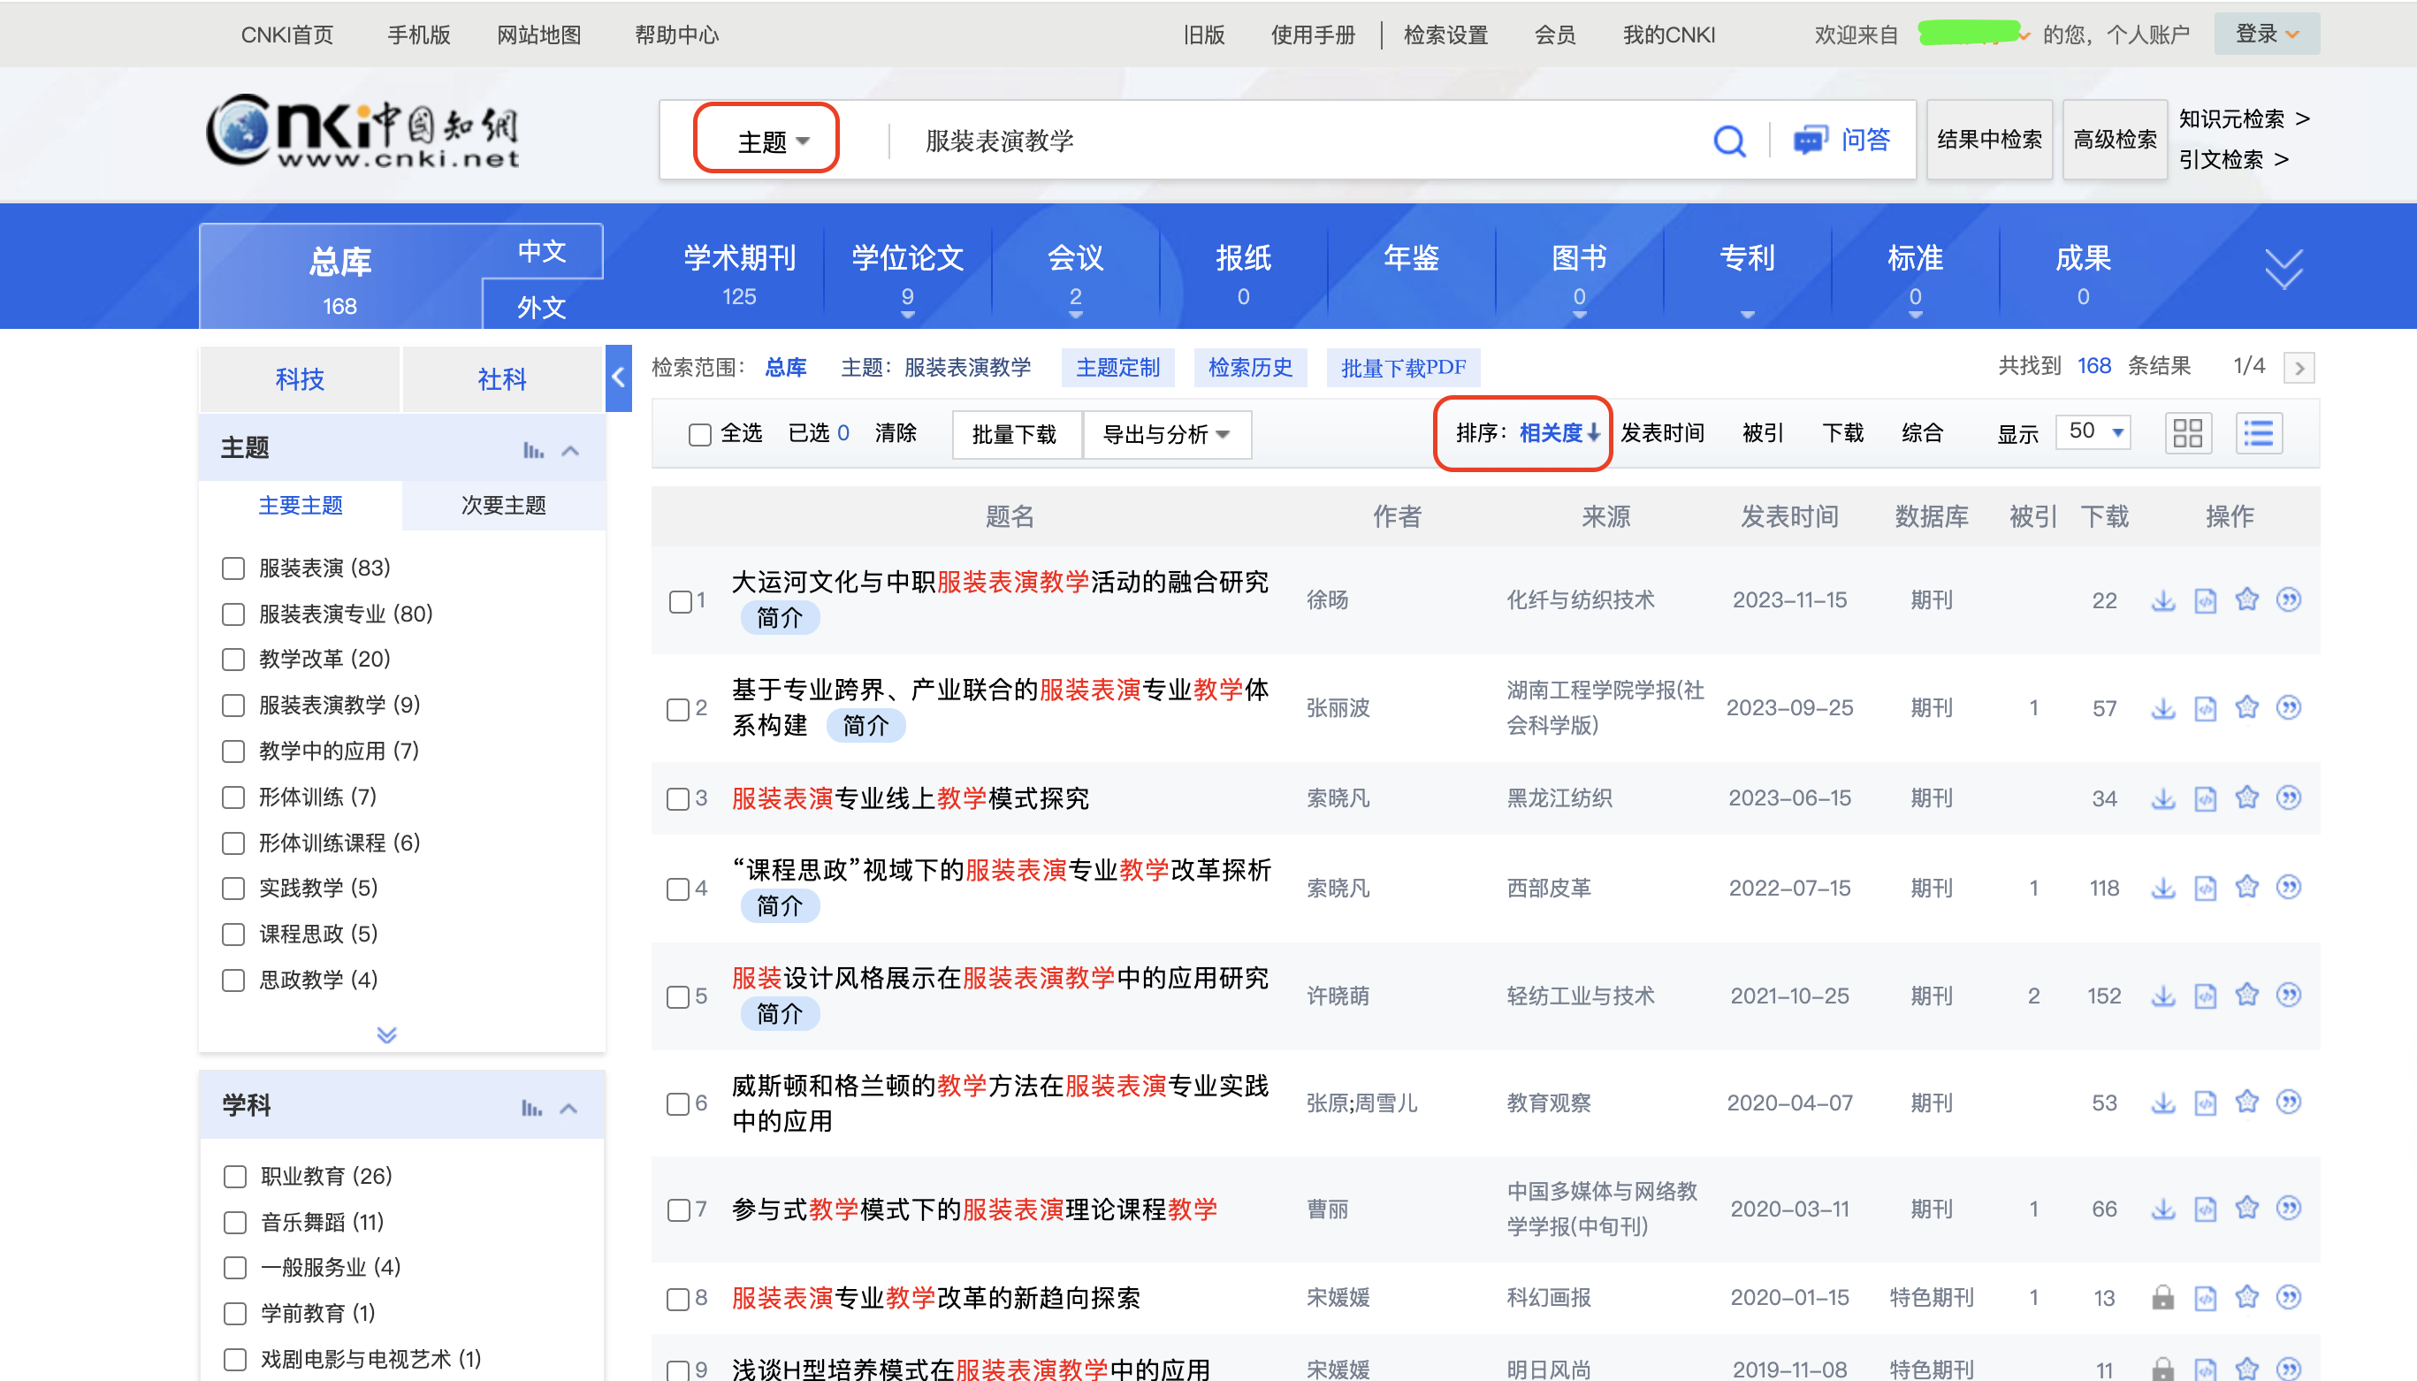Screen dimensions: 2417x1381
Task: Switch to list view icon
Action: pyautogui.click(x=2259, y=433)
